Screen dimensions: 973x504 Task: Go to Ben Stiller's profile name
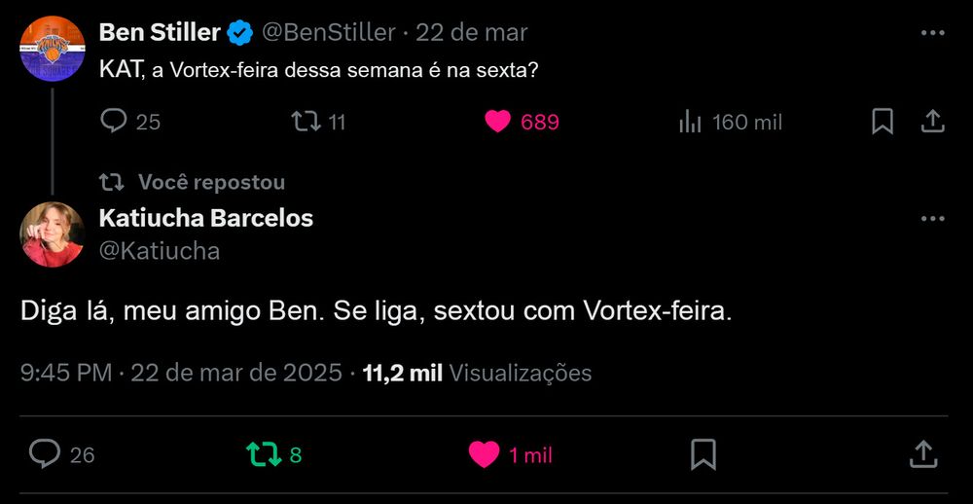[160, 32]
